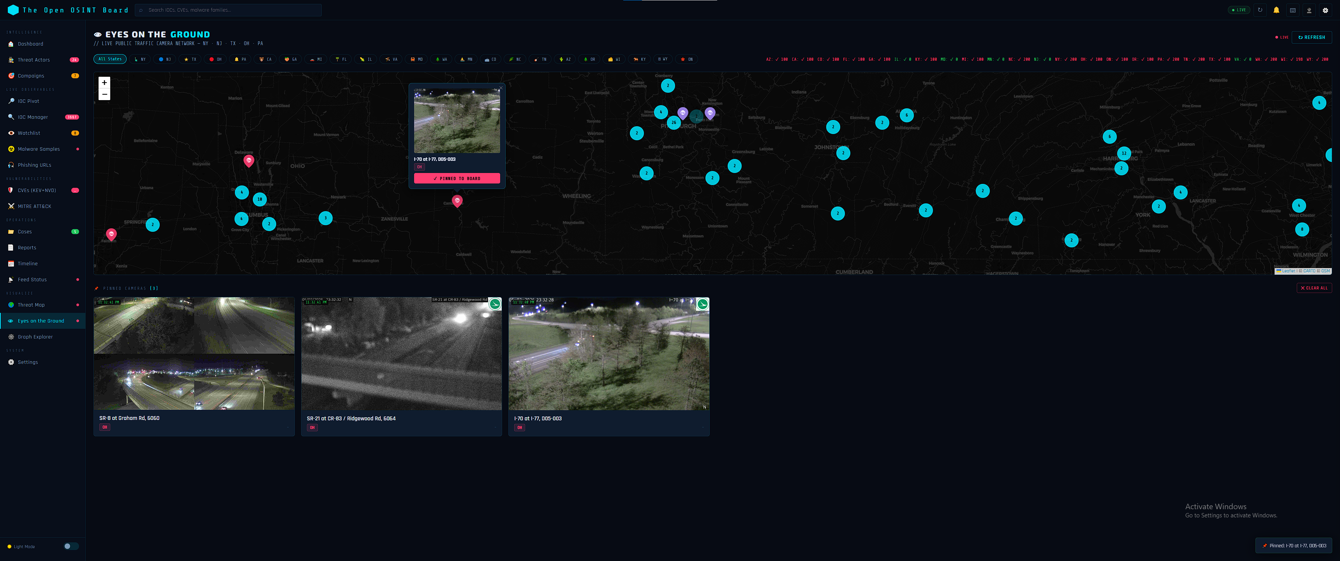Open the cluster of 8 near West Chester
Viewport: 1340px width, 561px height.
tap(1302, 229)
